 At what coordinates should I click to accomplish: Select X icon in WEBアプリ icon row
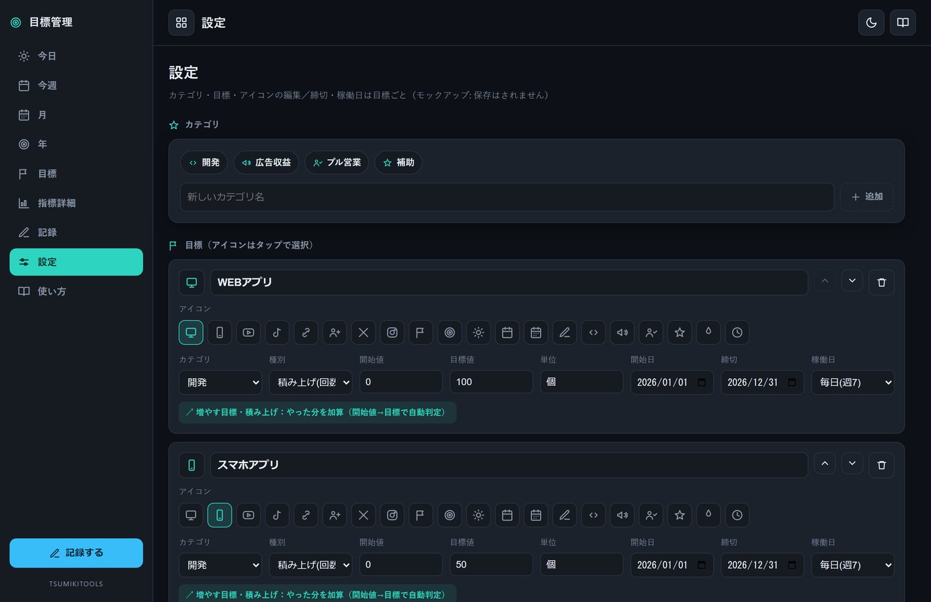(363, 332)
